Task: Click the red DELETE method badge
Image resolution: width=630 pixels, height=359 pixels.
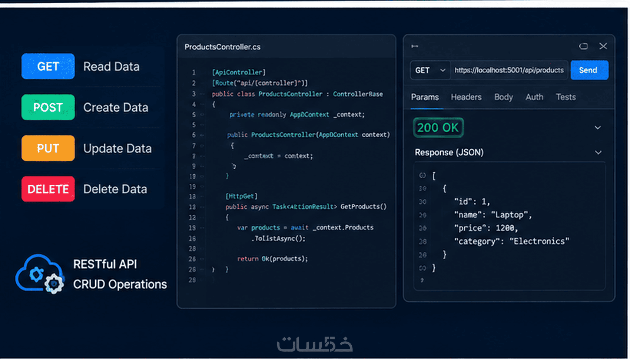Action: (48, 189)
